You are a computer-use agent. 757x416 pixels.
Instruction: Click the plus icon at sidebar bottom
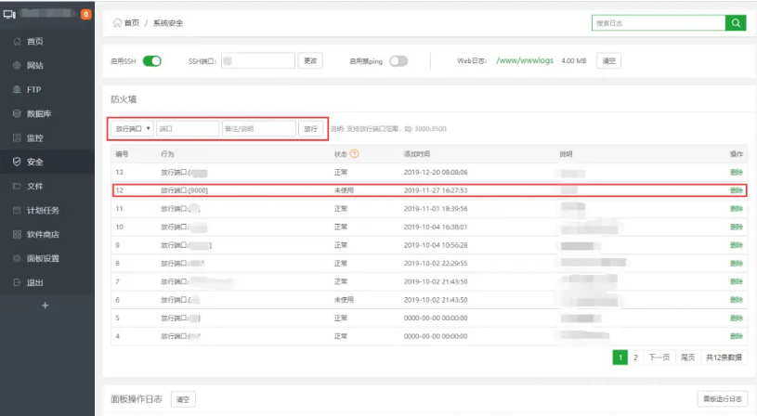[46, 305]
